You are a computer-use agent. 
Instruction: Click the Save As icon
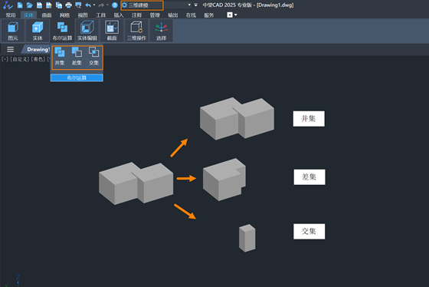(x=49, y=5)
